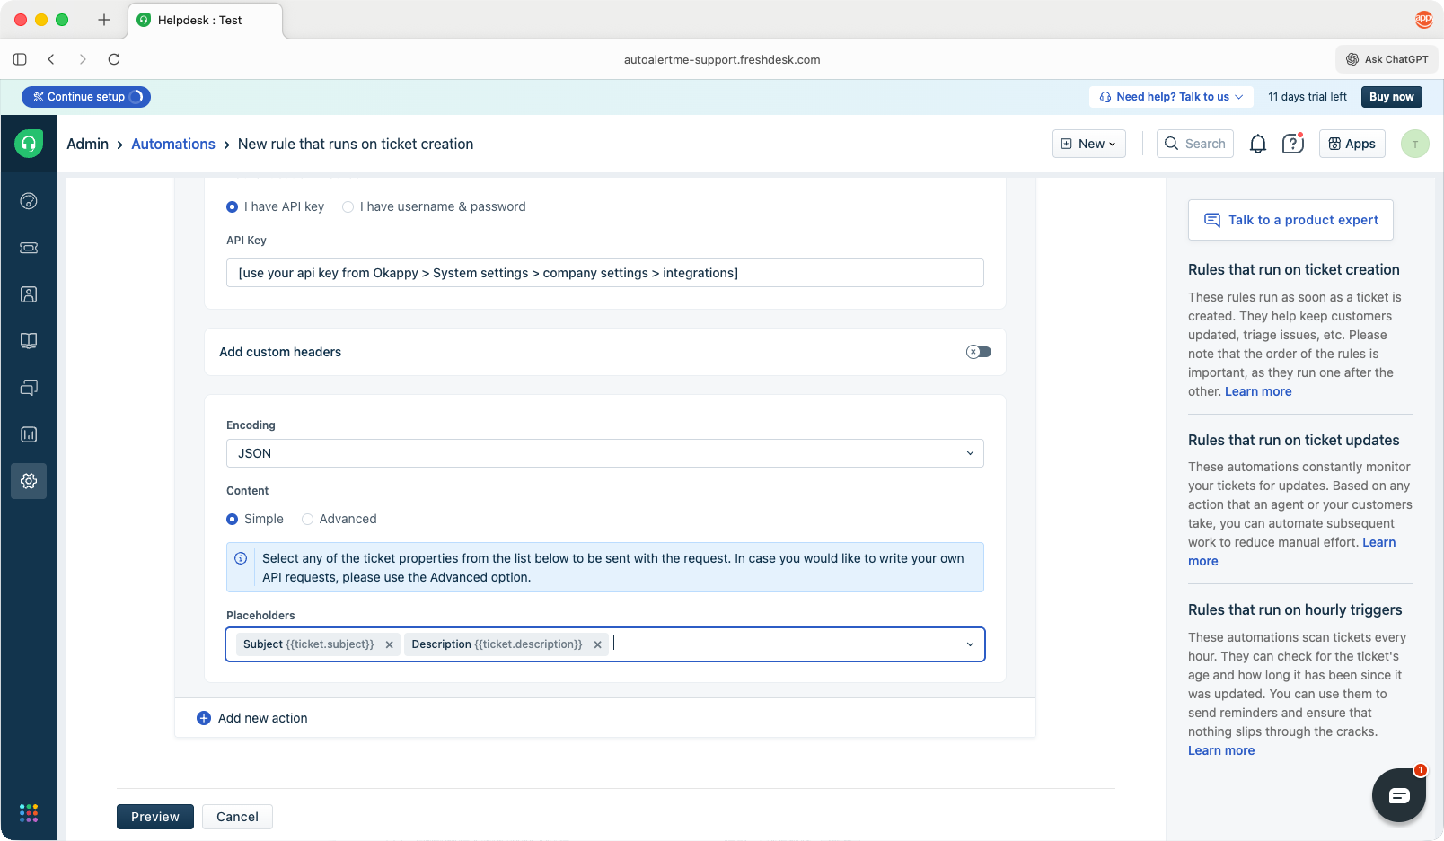Remove the Subject placeholder tag

click(389, 644)
